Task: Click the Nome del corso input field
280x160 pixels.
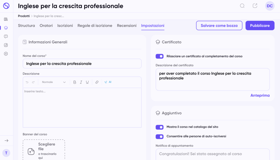Action: [x=82, y=64]
